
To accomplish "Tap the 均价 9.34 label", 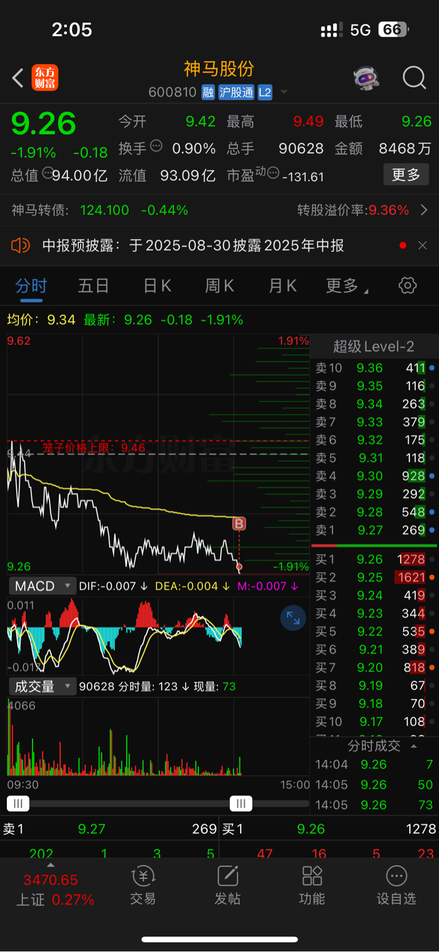I will [x=41, y=319].
